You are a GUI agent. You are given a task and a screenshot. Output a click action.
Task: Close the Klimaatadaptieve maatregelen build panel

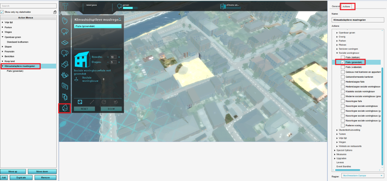pos(120,19)
